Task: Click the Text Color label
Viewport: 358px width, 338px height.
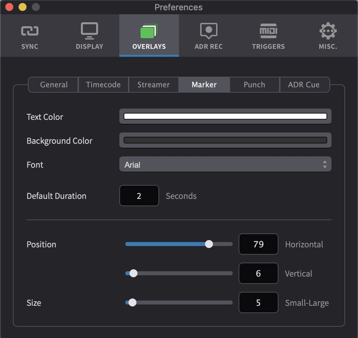Action: click(45, 117)
